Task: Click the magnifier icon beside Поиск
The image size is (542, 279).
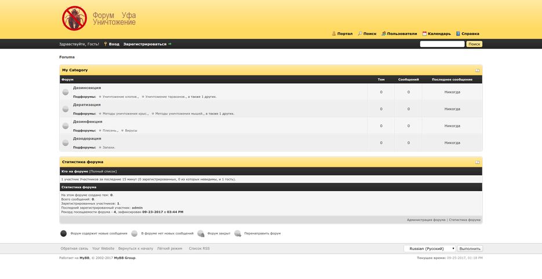Action: (360, 34)
